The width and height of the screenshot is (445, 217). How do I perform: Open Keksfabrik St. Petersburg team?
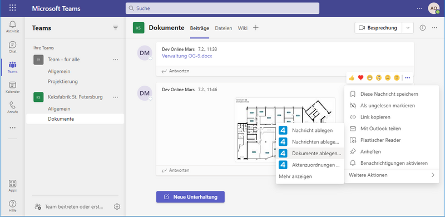click(75, 97)
